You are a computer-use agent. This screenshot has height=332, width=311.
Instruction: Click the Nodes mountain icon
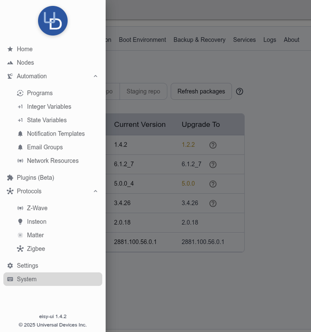point(10,63)
